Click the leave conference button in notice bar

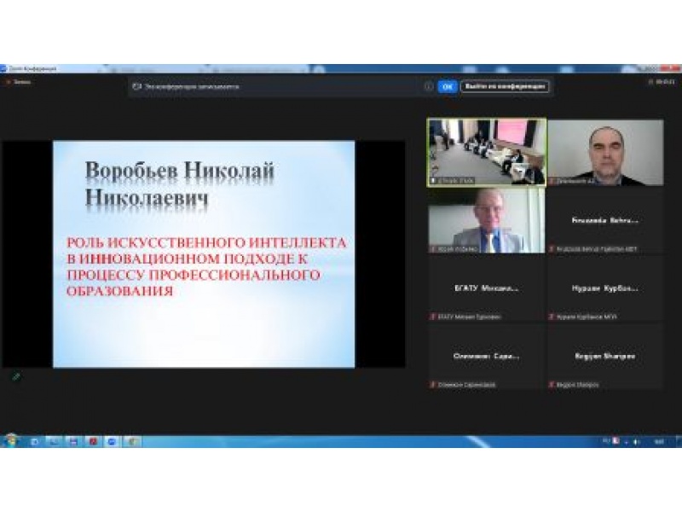pos(505,86)
